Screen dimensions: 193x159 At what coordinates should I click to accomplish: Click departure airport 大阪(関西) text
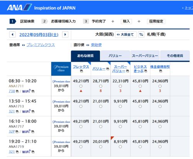tap(105, 34)
